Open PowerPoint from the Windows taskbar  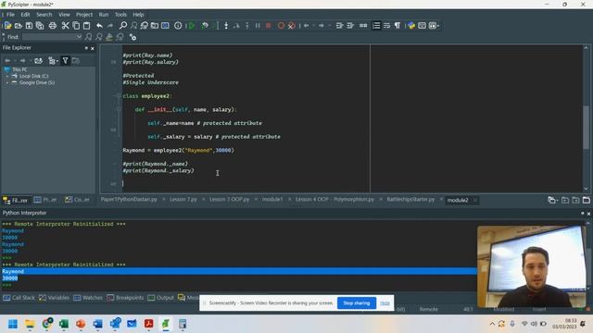[x=81, y=324]
